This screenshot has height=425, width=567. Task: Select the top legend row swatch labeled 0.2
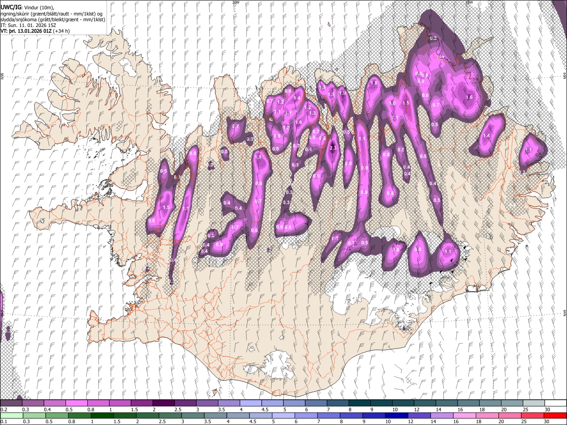(x=11, y=403)
